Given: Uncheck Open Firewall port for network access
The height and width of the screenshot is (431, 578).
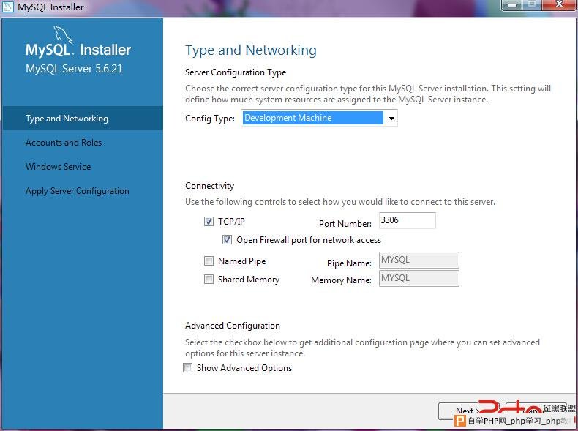Looking at the screenshot, I should [227, 240].
